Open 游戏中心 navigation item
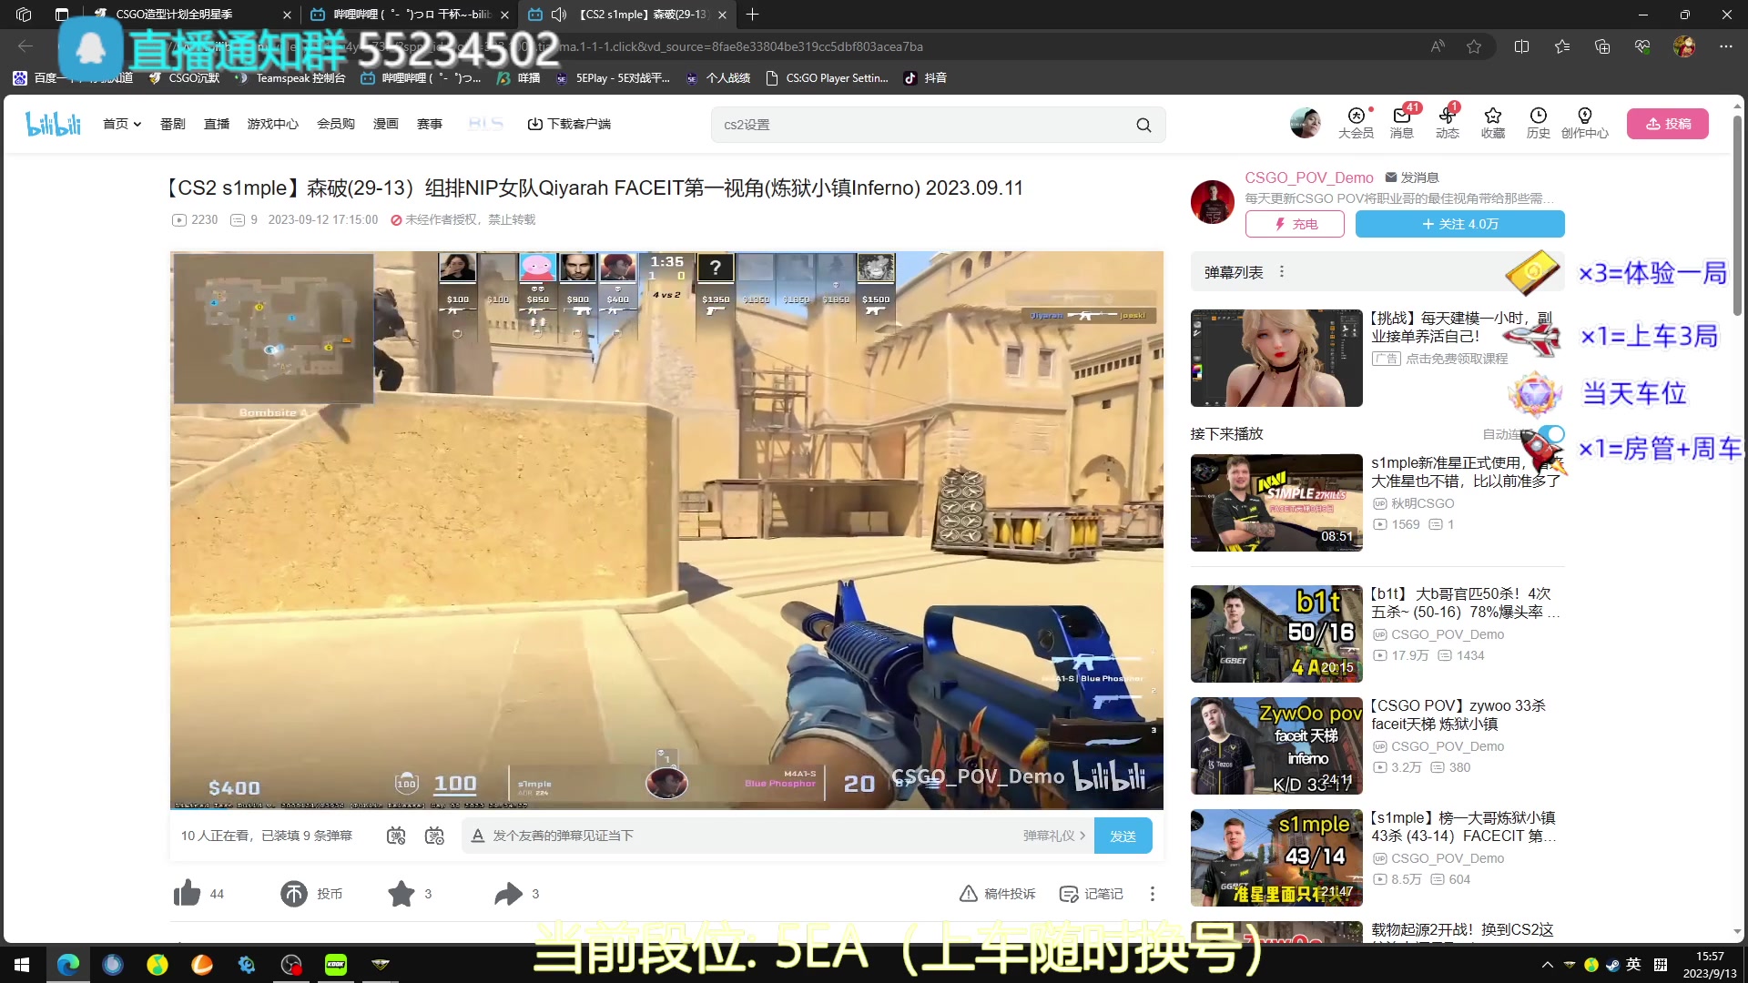 click(x=273, y=124)
